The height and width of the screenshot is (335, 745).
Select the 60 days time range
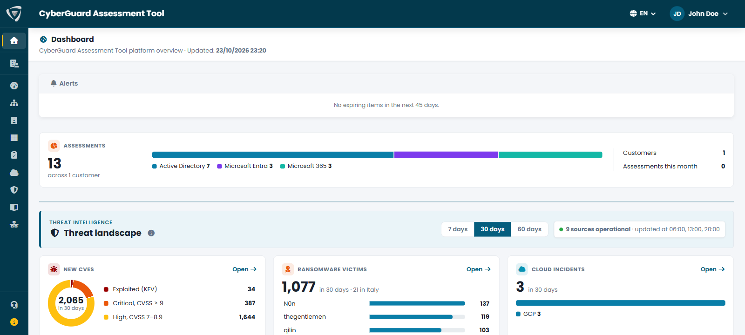coord(529,229)
